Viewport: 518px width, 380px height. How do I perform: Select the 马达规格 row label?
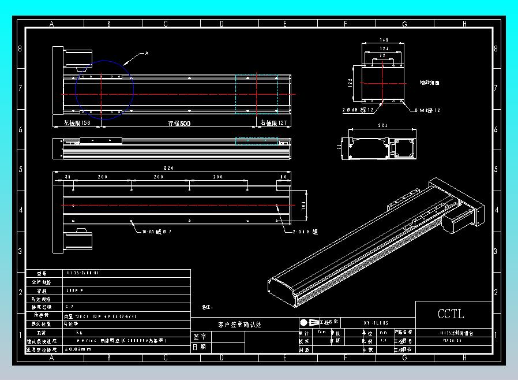41,299
